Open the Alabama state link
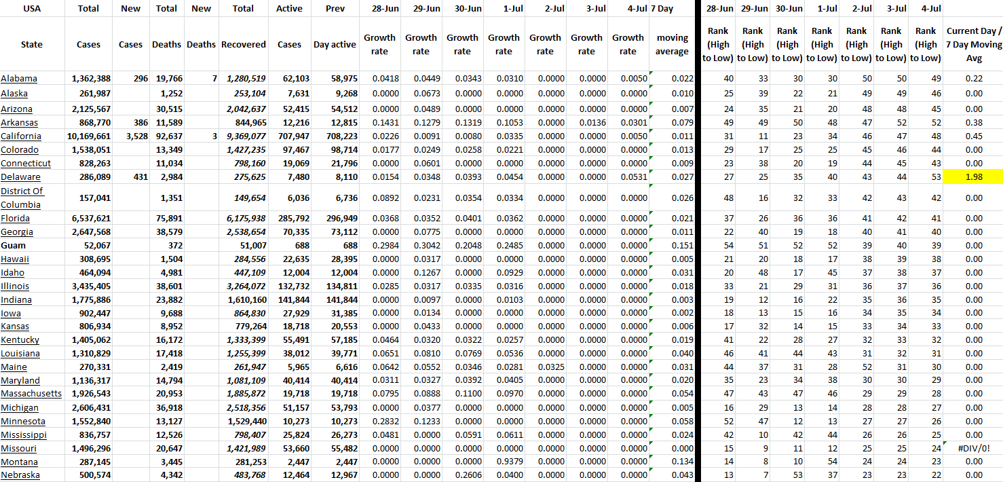Screen dimensions: 1003x482 (x=19, y=79)
